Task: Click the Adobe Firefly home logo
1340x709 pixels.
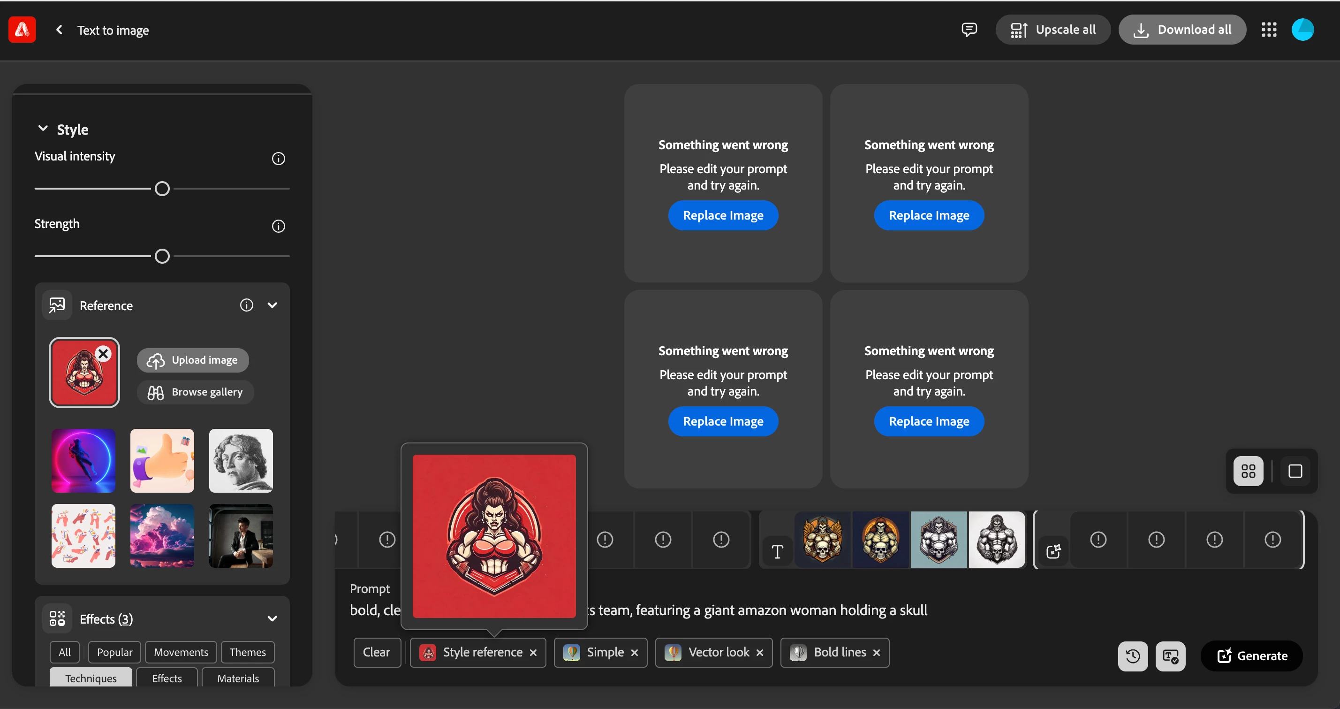Action: [22, 30]
